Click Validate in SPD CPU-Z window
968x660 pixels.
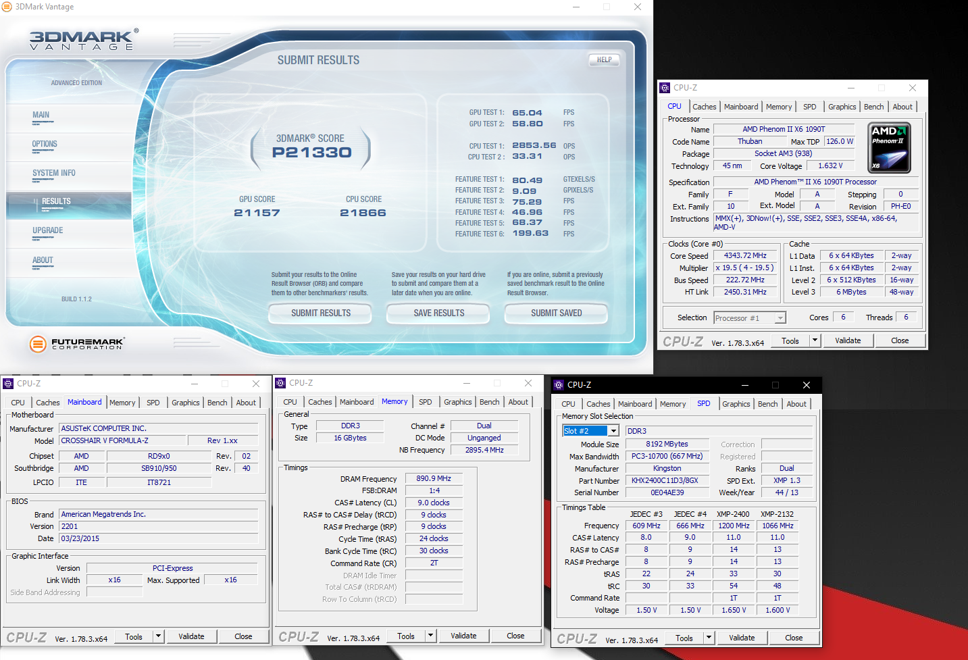(742, 638)
